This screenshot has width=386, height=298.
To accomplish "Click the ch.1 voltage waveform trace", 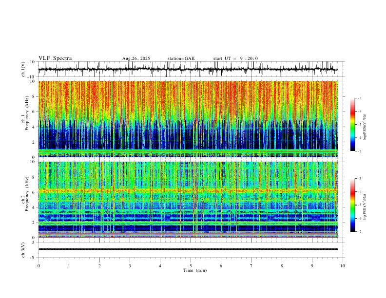I will click(188, 69).
